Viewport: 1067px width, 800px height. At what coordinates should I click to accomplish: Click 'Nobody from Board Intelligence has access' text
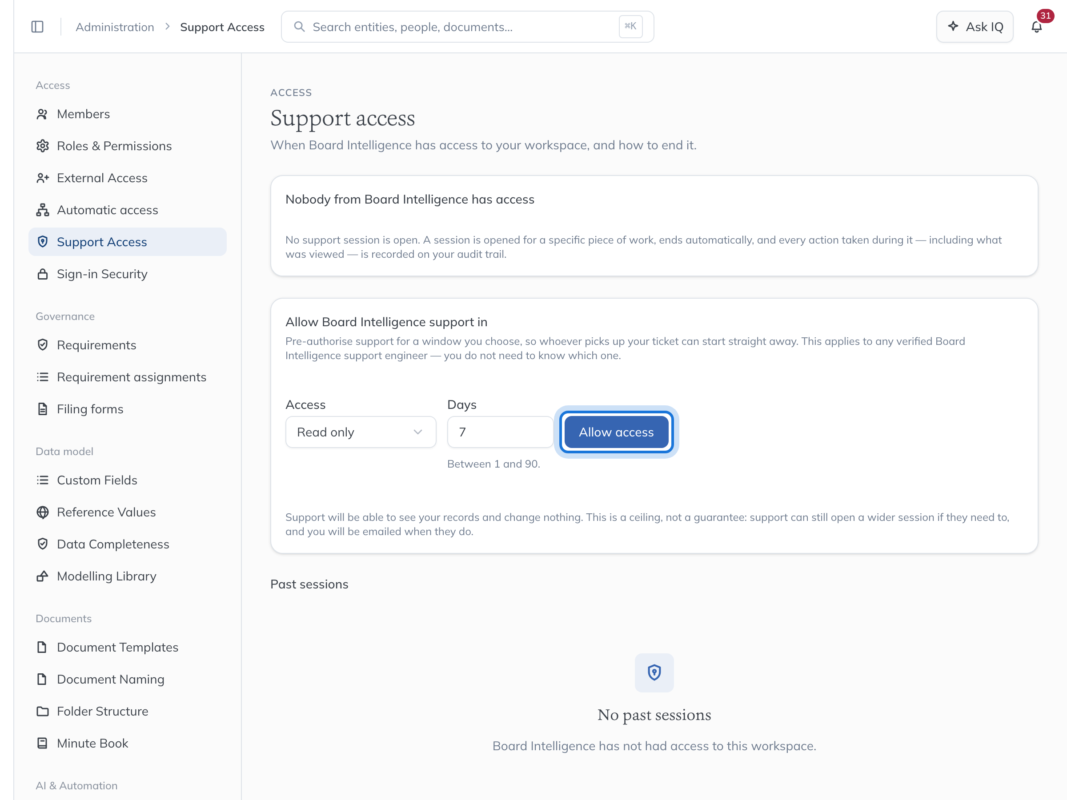409,199
